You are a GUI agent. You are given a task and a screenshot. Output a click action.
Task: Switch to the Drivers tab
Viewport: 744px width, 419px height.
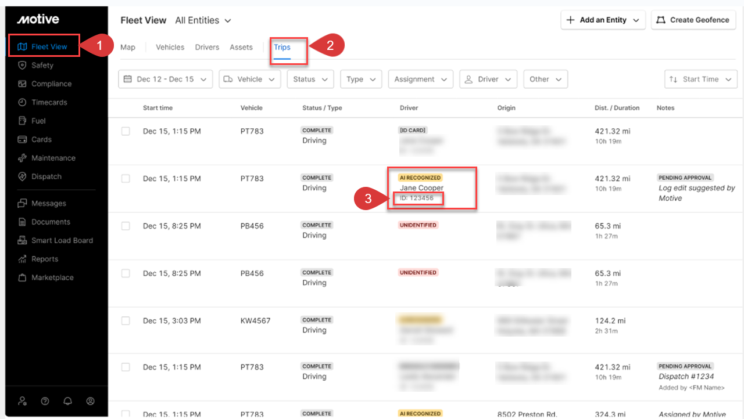(x=207, y=48)
